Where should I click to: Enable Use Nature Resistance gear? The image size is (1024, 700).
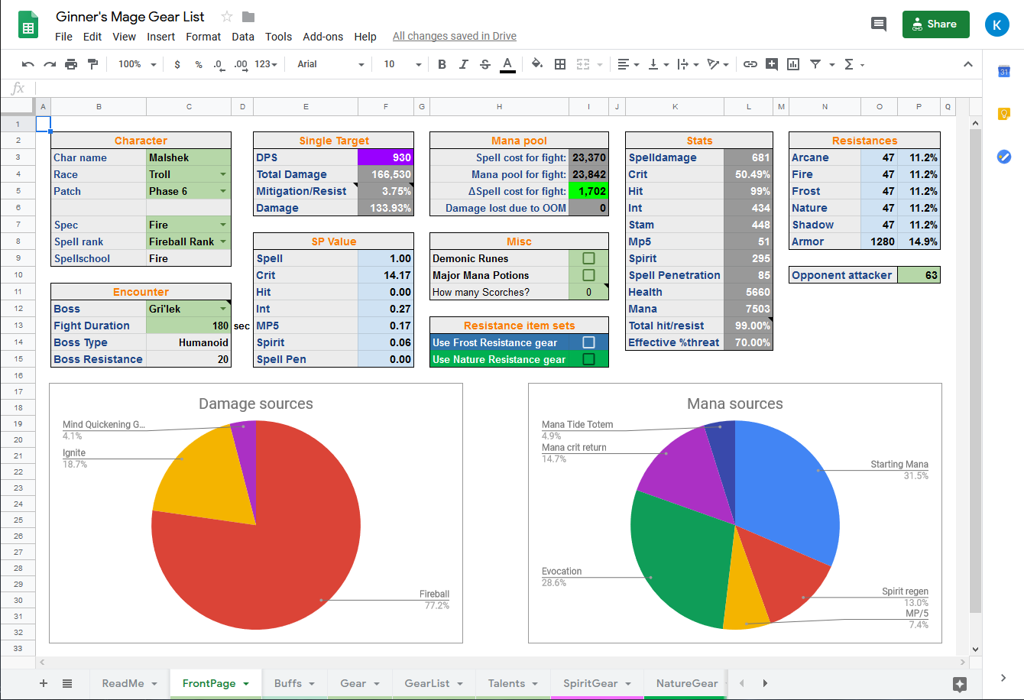[x=588, y=359]
